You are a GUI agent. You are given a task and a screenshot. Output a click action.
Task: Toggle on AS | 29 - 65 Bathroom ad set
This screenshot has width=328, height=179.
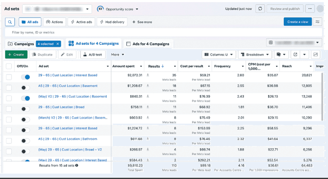click(25, 141)
